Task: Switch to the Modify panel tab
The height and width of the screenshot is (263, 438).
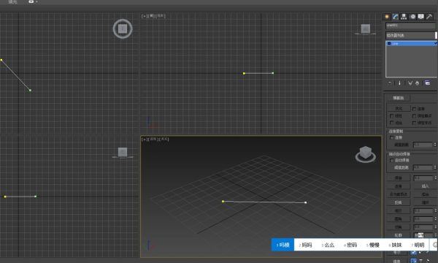Action: [395, 17]
